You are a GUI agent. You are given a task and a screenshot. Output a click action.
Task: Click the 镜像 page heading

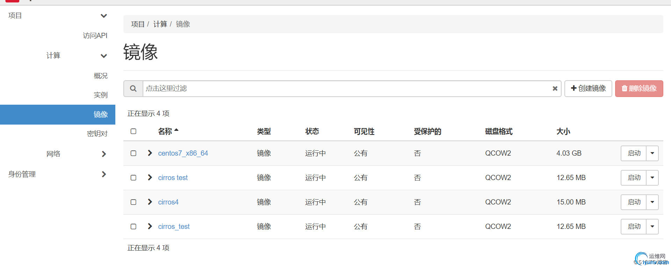[x=140, y=52]
